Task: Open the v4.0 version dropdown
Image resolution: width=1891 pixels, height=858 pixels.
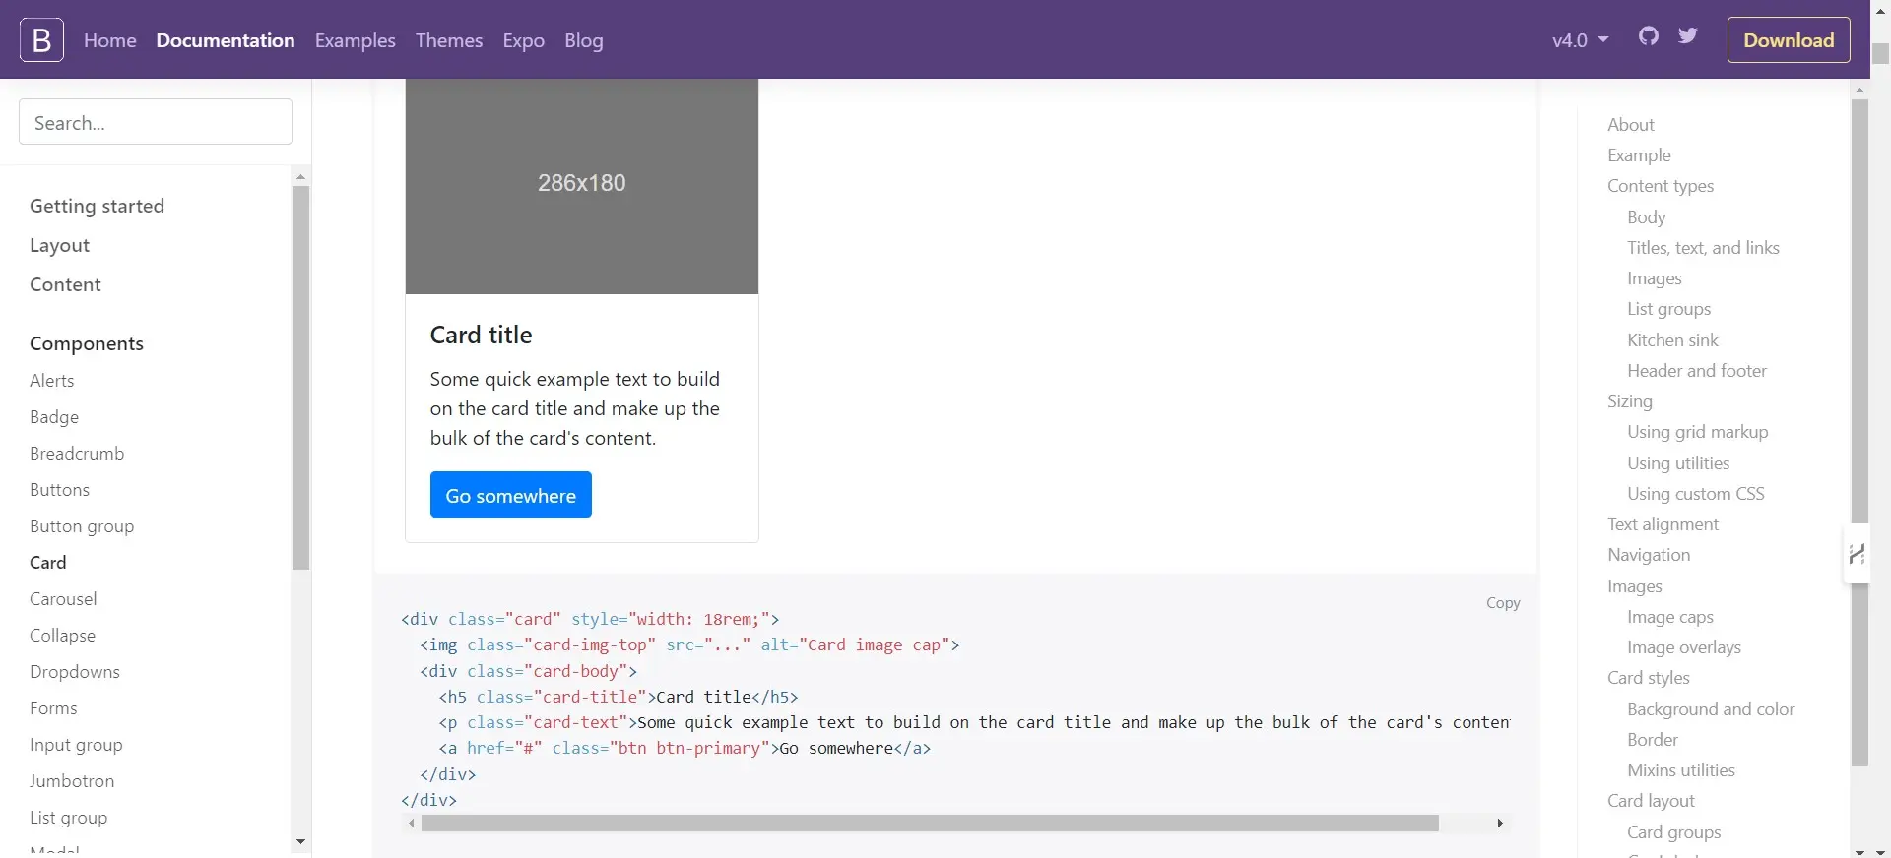Action: tap(1580, 40)
